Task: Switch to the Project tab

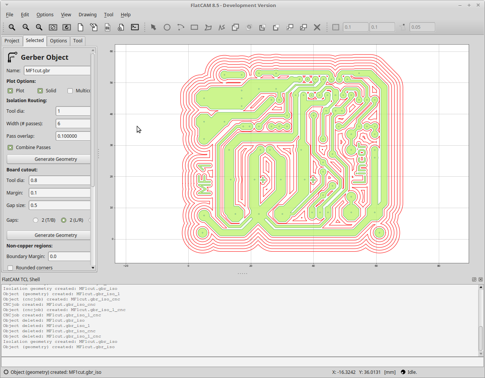Action: [12, 41]
